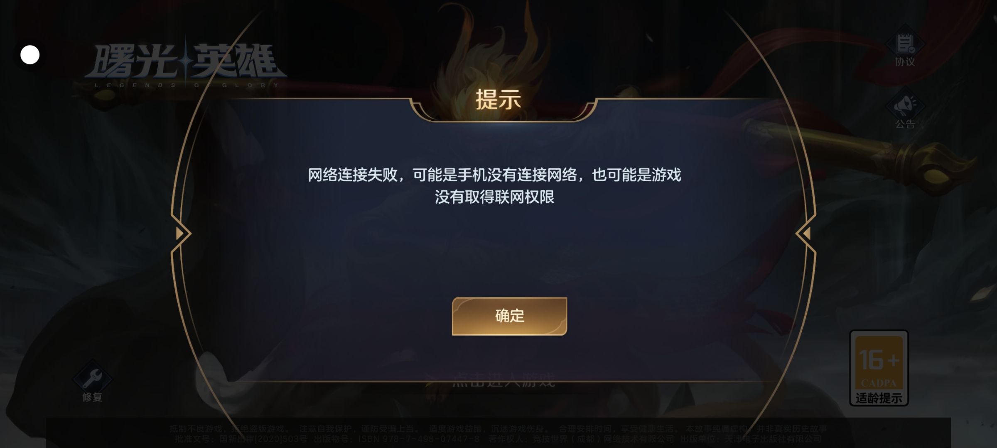Open the 协议 agreement document icon

[x=905, y=44]
